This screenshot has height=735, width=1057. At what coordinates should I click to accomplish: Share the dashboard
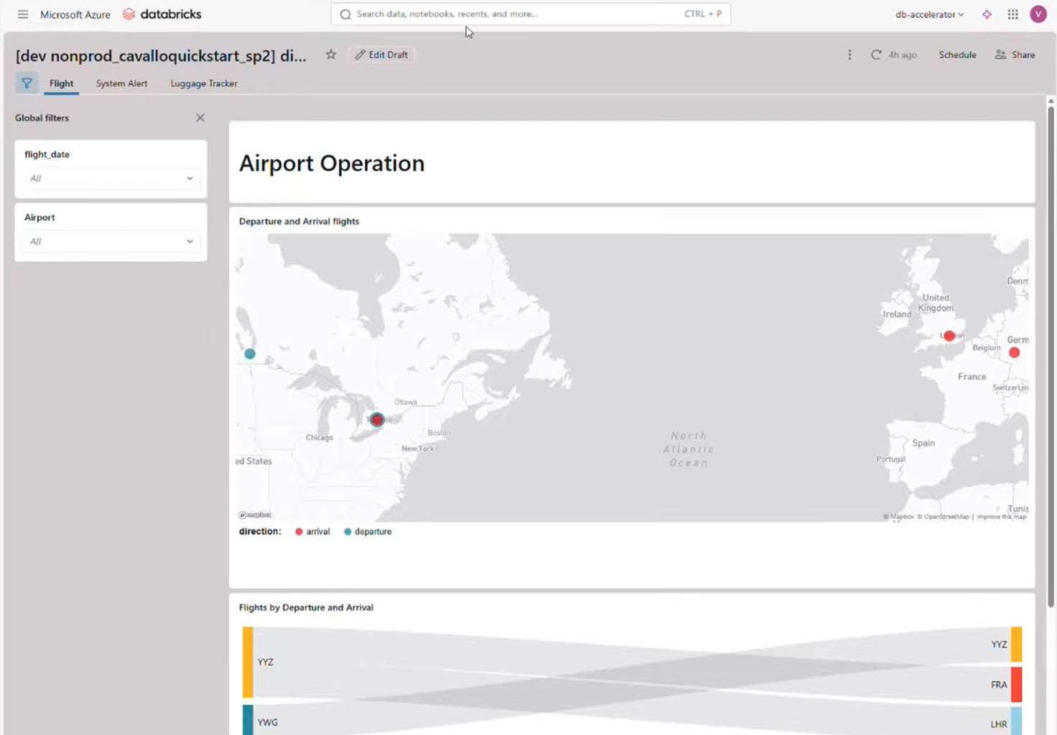pos(1015,55)
